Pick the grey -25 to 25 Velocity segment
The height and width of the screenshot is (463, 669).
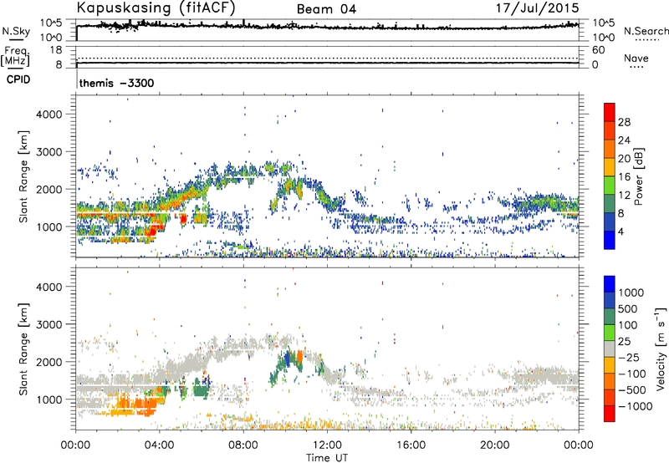tap(610, 349)
